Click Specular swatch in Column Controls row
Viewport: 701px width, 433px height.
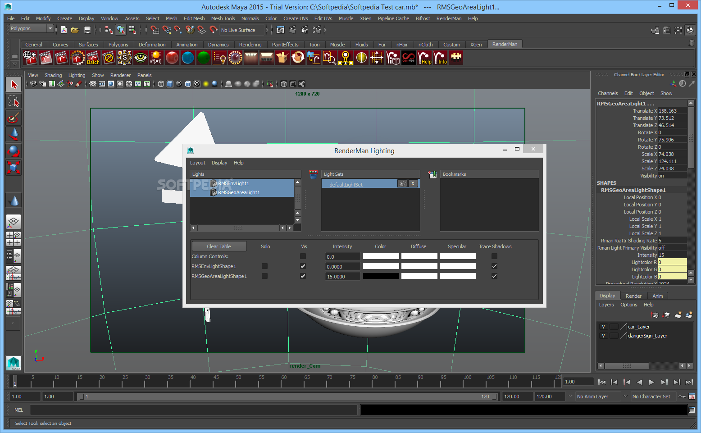pyautogui.click(x=458, y=256)
